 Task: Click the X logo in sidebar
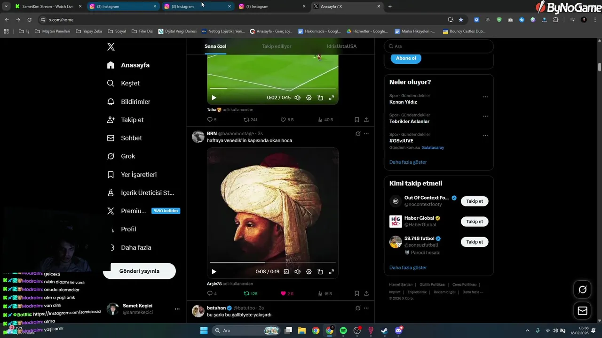(x=111, y=46)
